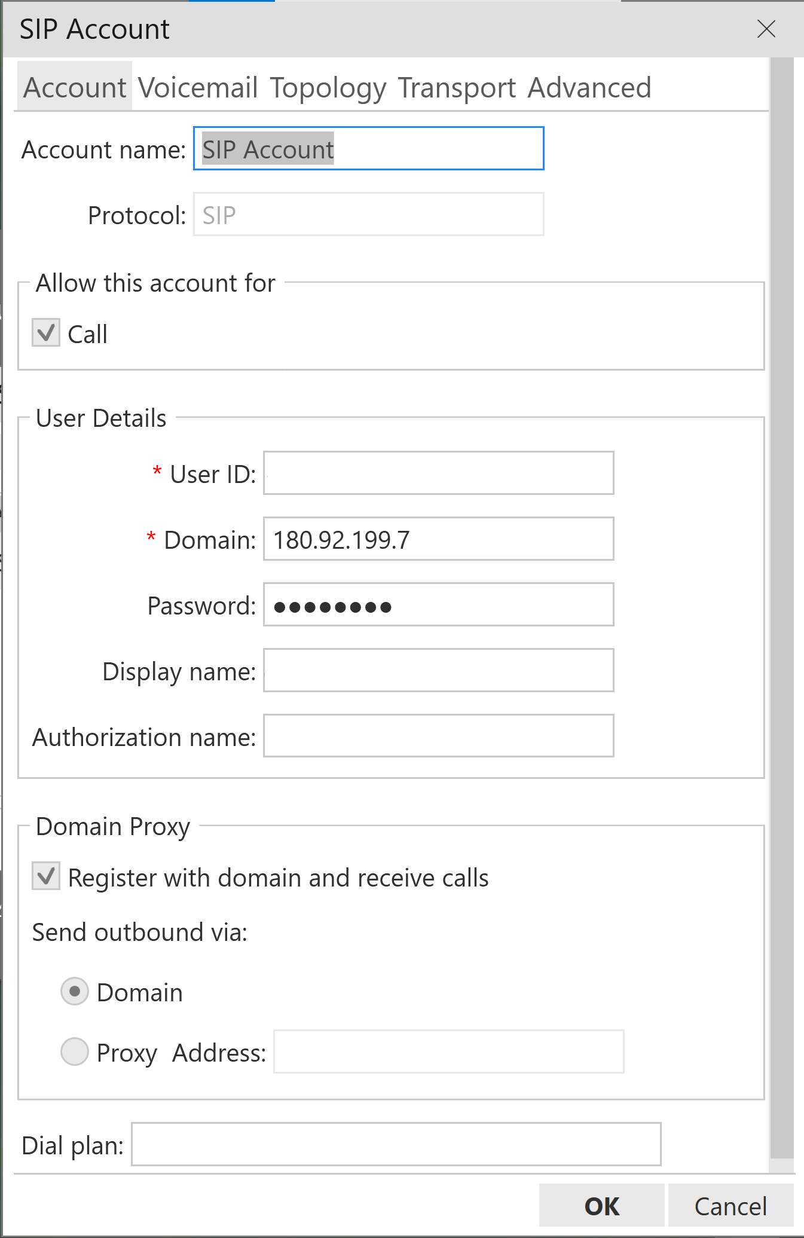Focus the Password field
This screenshot has width=804, height=1238.
click(438, 605)
